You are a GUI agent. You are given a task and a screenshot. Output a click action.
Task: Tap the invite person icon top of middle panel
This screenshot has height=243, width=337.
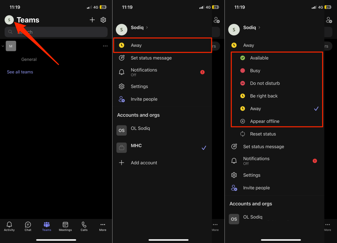coord(217,20)
